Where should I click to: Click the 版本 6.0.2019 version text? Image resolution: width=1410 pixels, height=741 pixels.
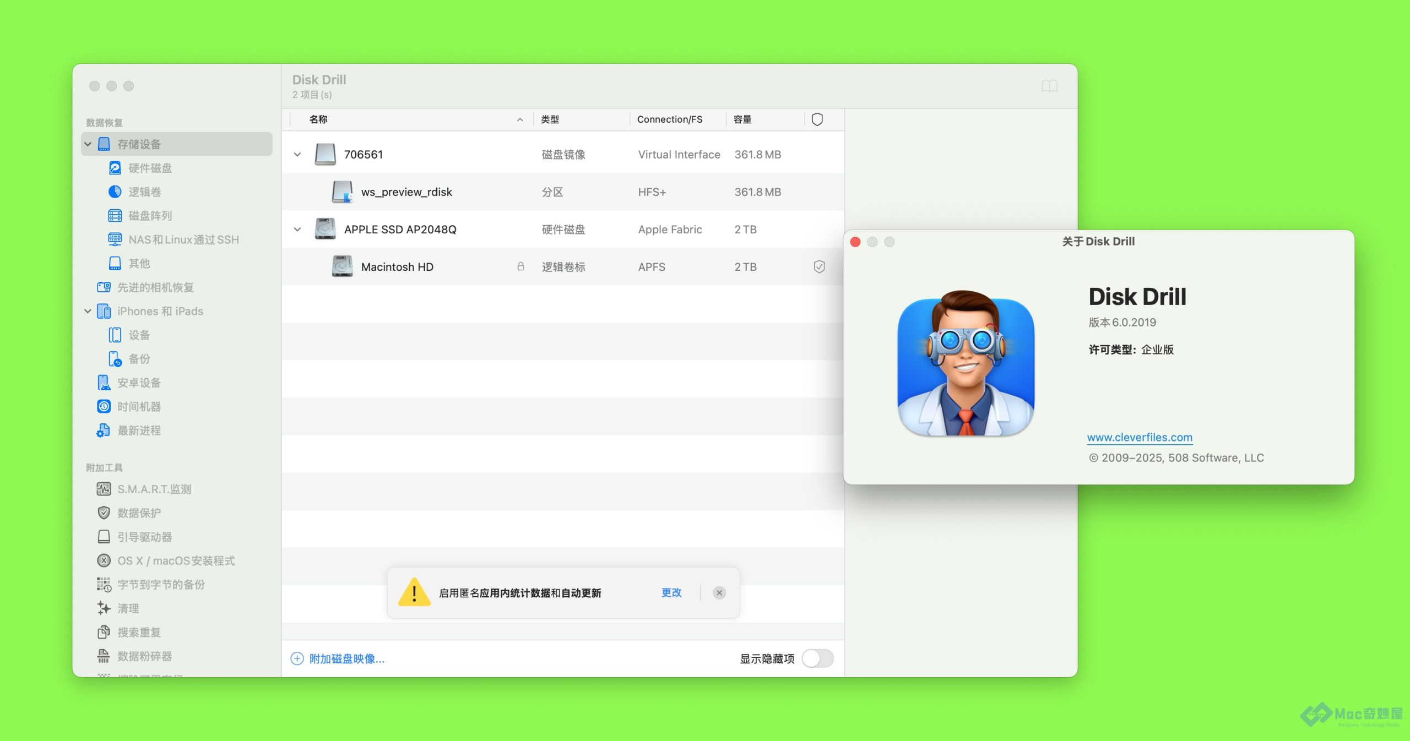[1122, 323]
